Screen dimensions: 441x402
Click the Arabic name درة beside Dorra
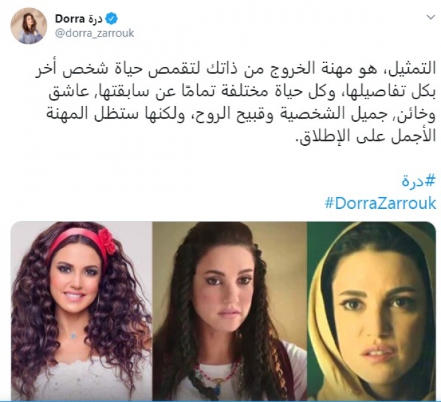pos(94,19)
